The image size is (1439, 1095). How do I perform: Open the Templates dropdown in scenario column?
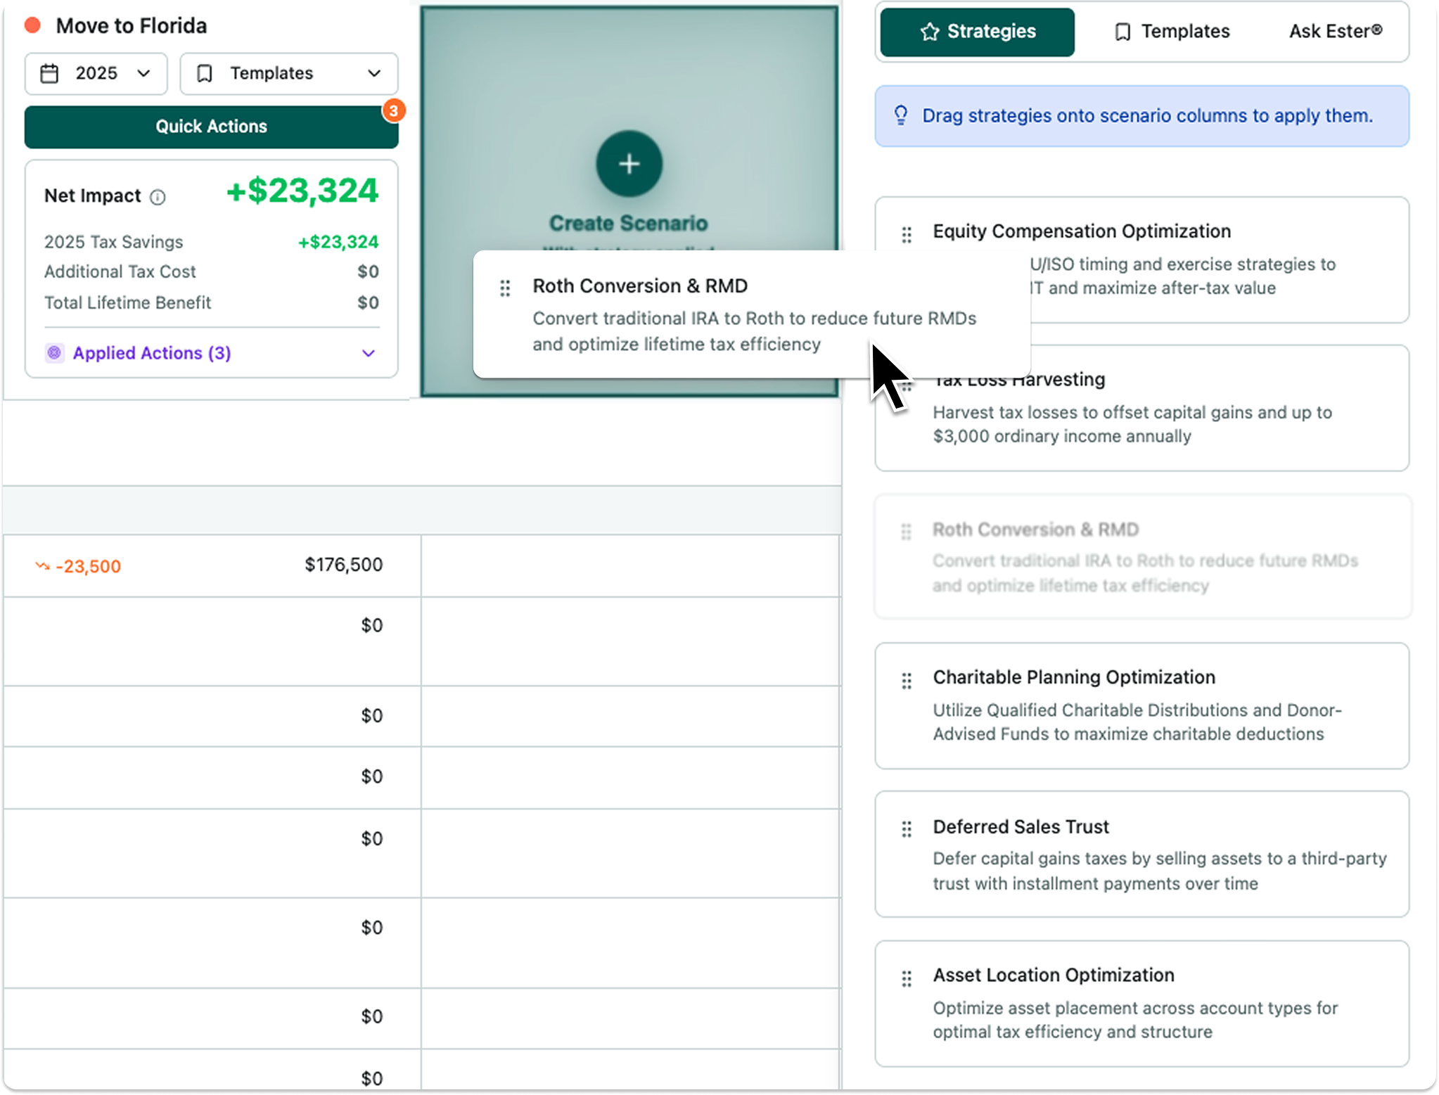pos(289,74)
